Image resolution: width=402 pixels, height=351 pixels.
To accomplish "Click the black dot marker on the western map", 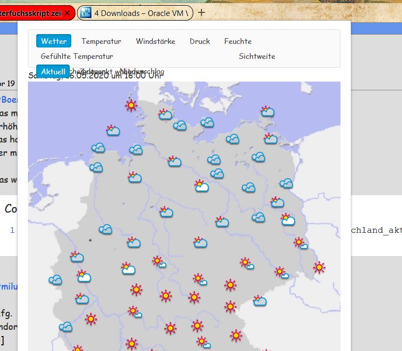I will click(x=90, y=240).
